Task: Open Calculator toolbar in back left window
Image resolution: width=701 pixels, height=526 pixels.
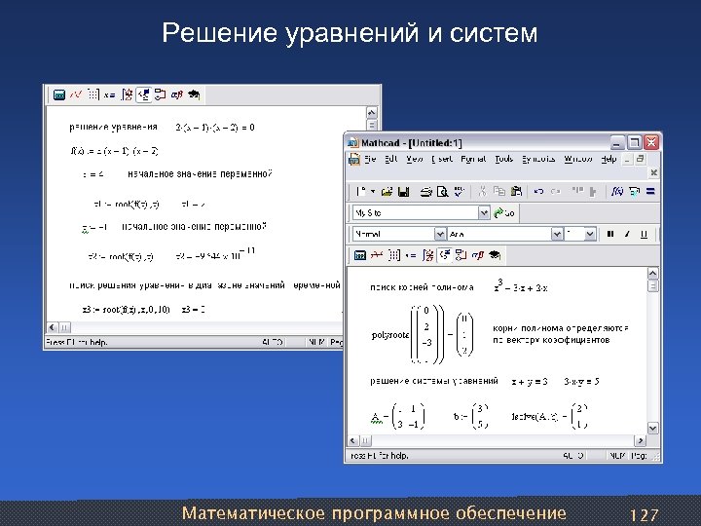Action: point(59,94)
